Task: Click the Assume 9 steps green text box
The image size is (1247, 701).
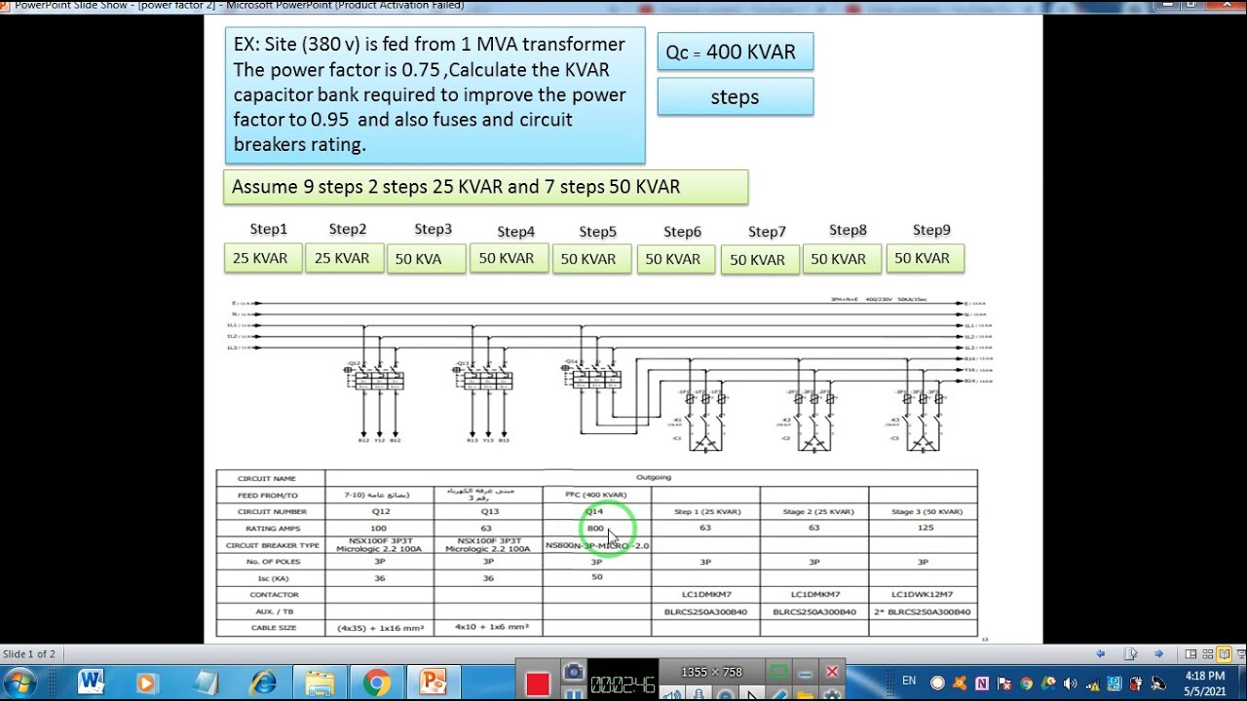Action: click(485, 187)
